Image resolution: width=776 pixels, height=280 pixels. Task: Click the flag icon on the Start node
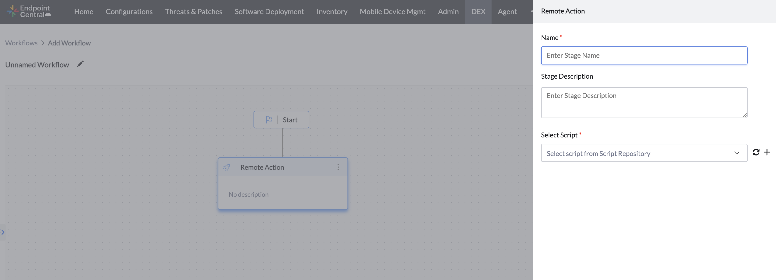click(x=269, y=119)
